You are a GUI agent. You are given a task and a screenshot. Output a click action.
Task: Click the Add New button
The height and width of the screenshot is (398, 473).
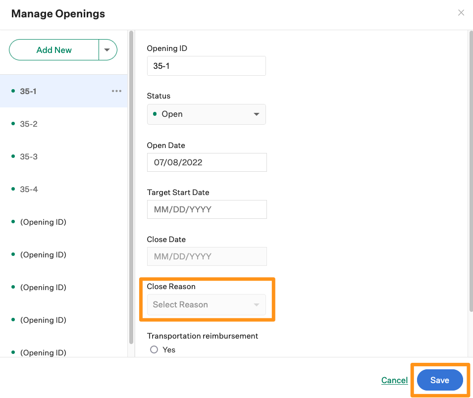click(x=53, y=50)
